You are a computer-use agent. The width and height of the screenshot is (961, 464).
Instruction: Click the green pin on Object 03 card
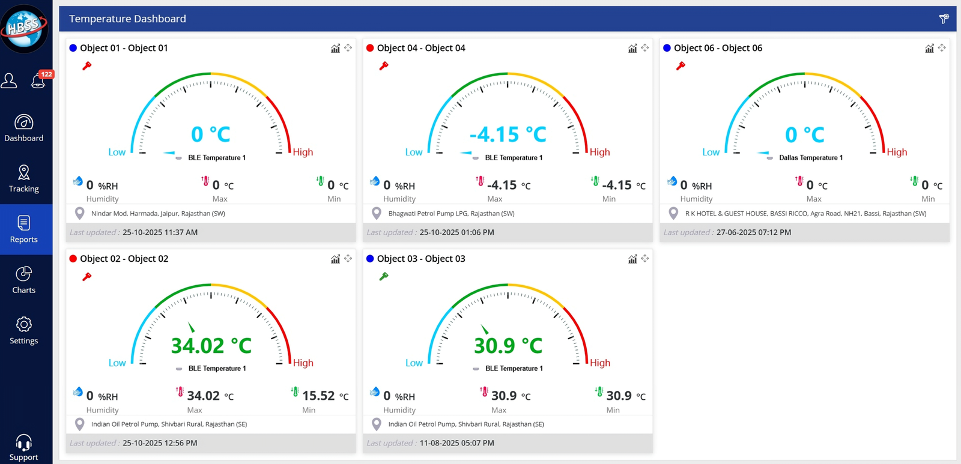(384, 277)
